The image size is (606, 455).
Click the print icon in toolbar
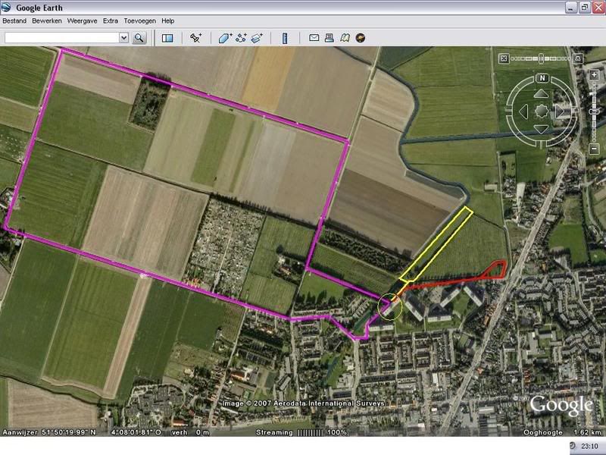[330, 37]
